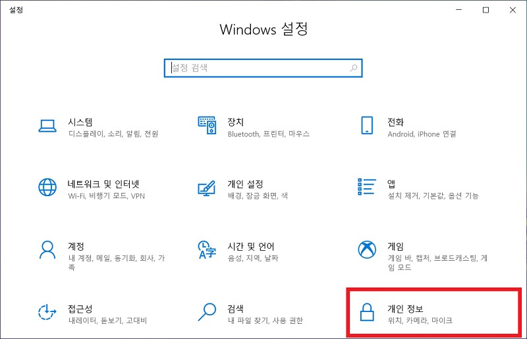The image size is (527, 339).
Task: Select the 게임 title text
Action: (395, 246)
